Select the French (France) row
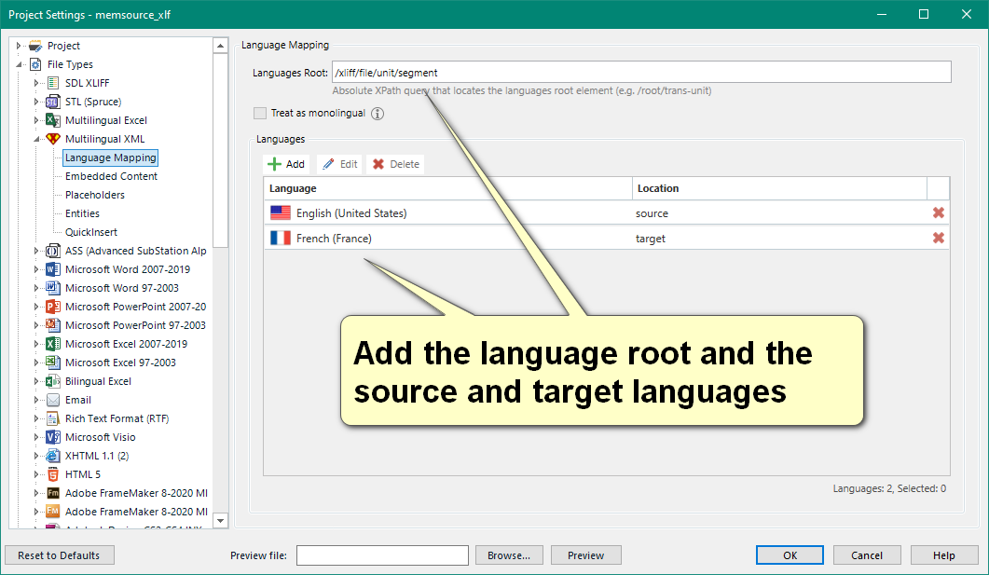 pyautogui.click(x=606, y=239)
